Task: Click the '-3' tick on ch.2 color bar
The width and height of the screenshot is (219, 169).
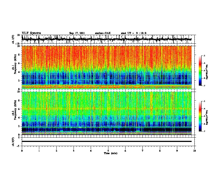Action: (x=204, y=101)
